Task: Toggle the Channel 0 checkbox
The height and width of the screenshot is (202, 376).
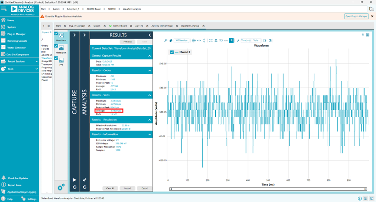Action: click(x=172, y=52)
